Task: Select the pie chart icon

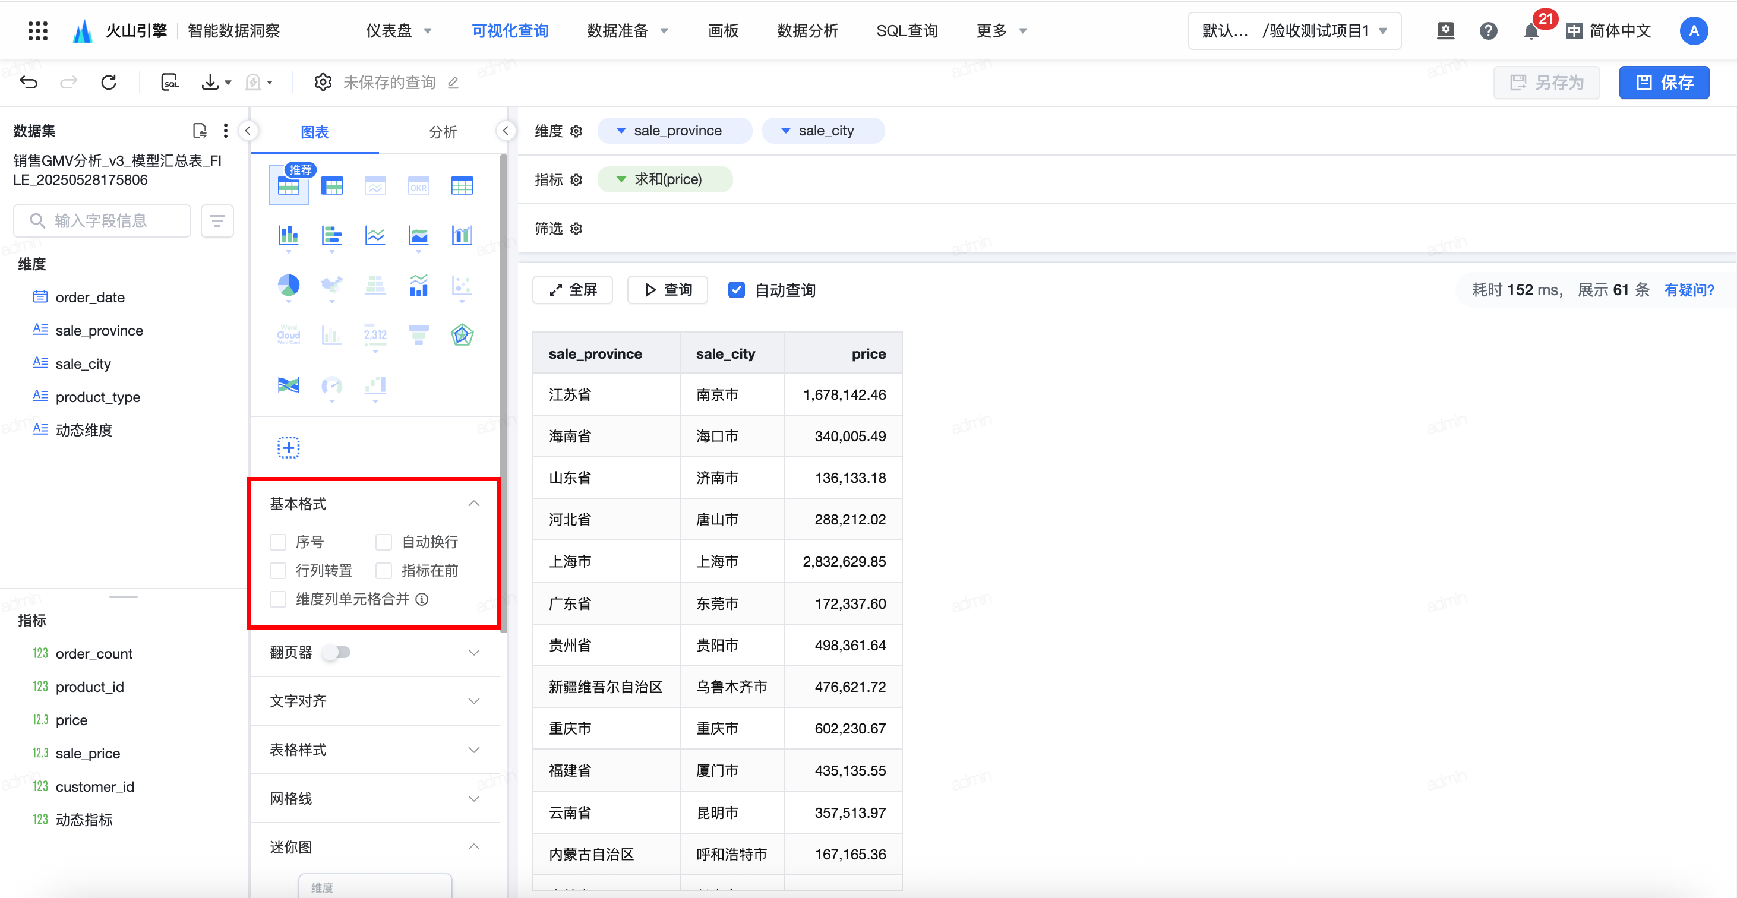Action: click(x=289, y=284)
